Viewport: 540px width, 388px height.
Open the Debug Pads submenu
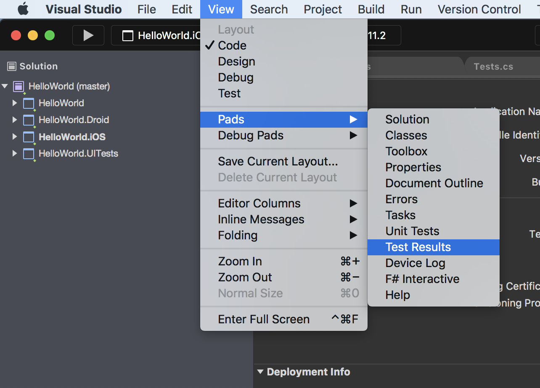coord(251,135)
